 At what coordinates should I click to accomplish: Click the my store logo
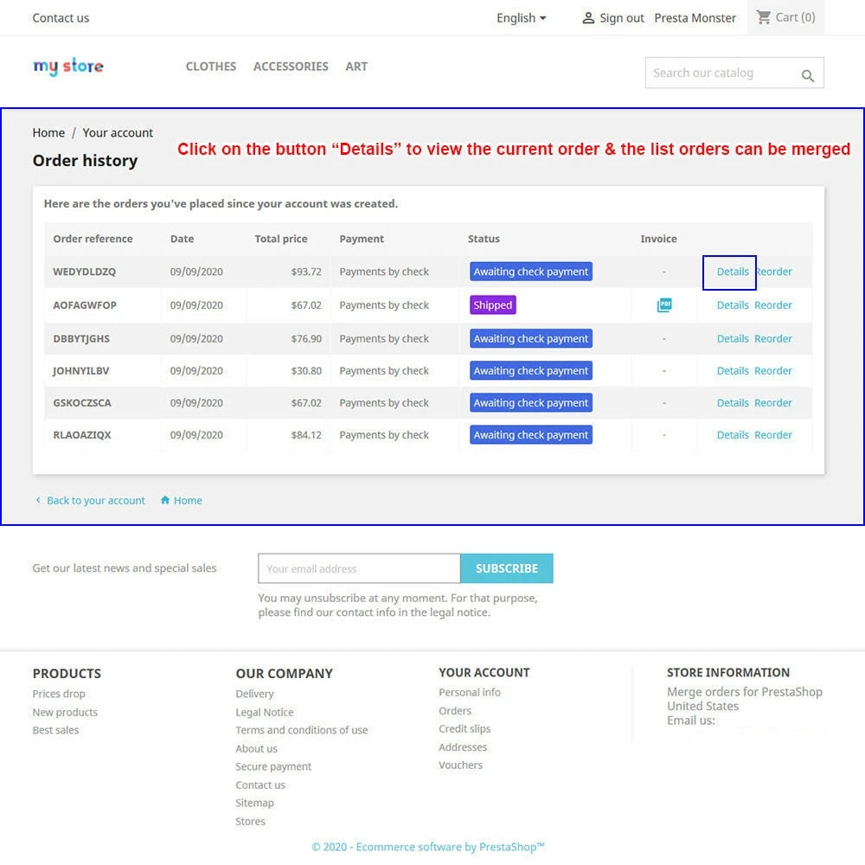click(x=68, y=67)
